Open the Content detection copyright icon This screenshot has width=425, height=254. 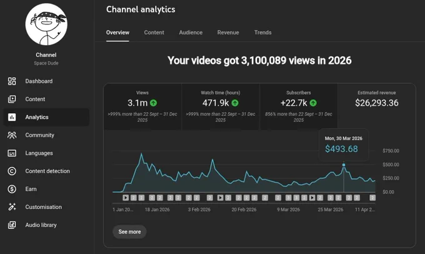point(12,171)
